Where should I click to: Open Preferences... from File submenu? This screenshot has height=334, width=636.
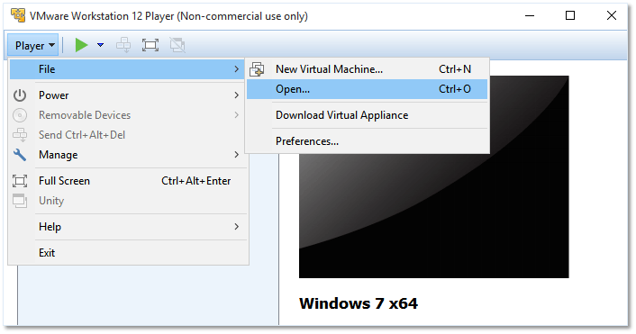tap(367, 141)
